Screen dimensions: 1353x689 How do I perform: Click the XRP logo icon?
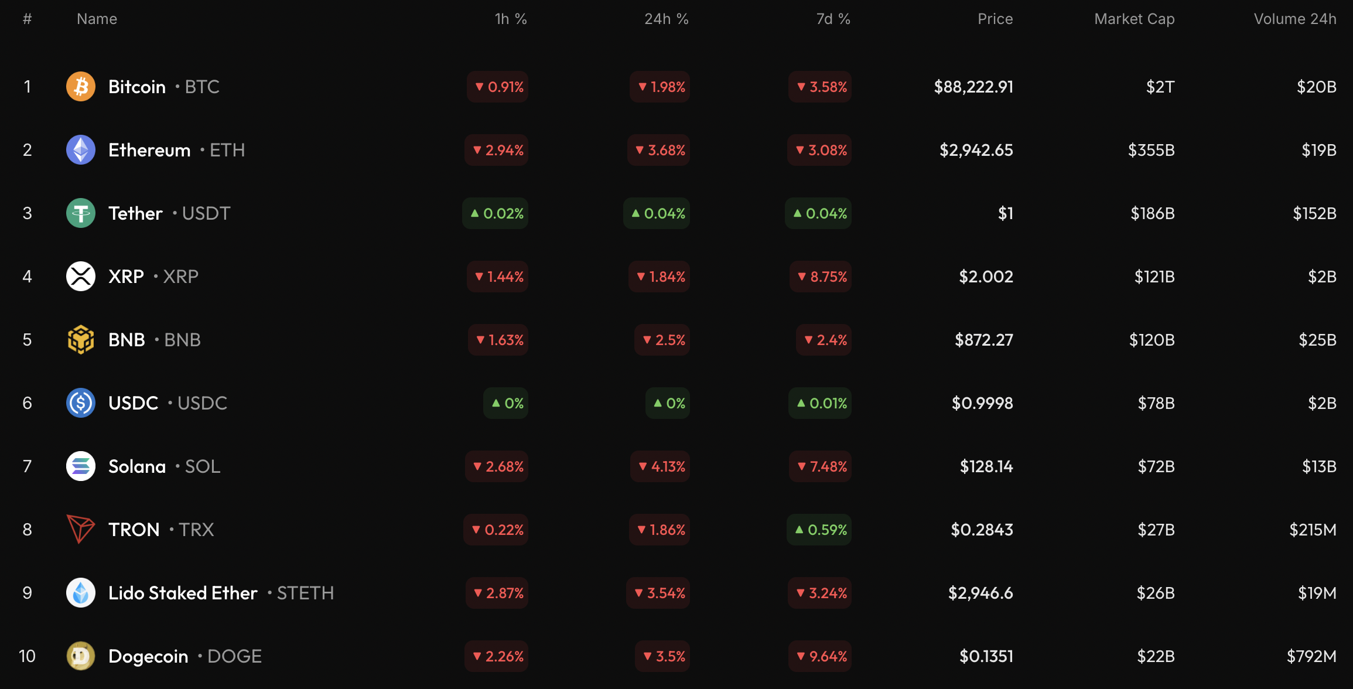(x=81, y=277)
